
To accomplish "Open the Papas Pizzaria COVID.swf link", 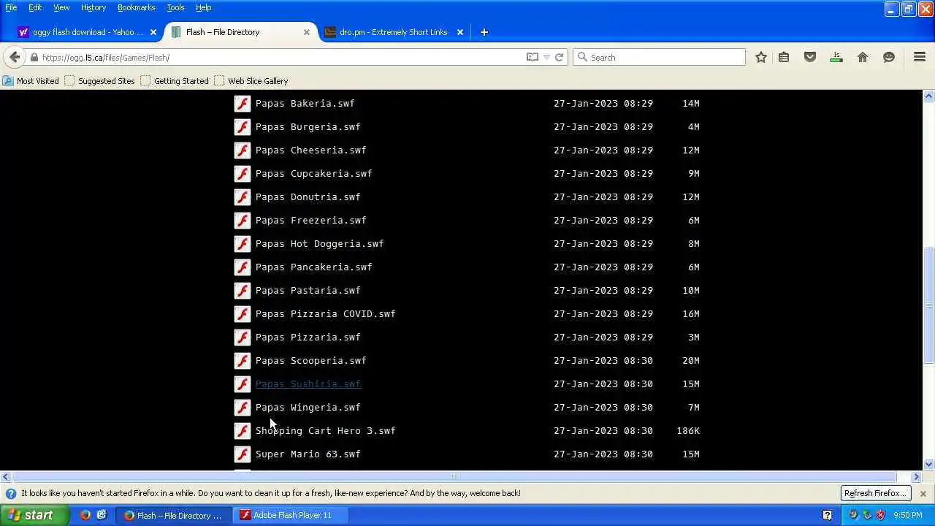I will (325, 314).
